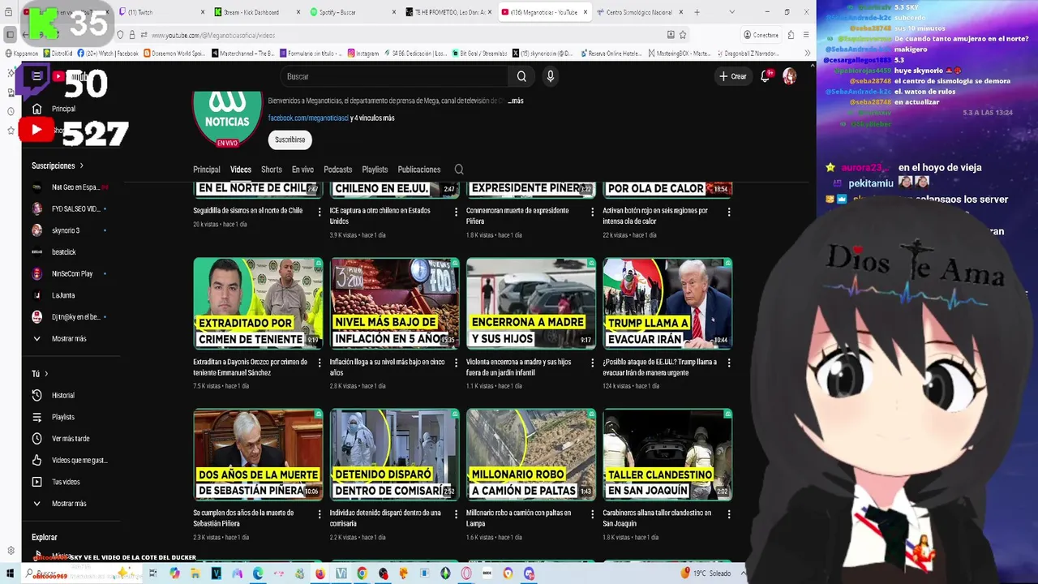1038x584 pixels.
Task: Switch to Podcasts tab
Action: [338, 170]
